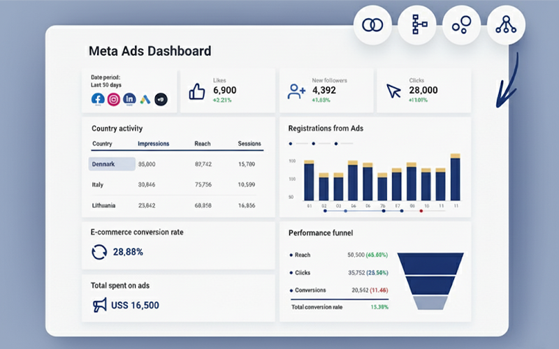Select the Italy row in the table
559x349 pixels.
[x=98, y=185]
